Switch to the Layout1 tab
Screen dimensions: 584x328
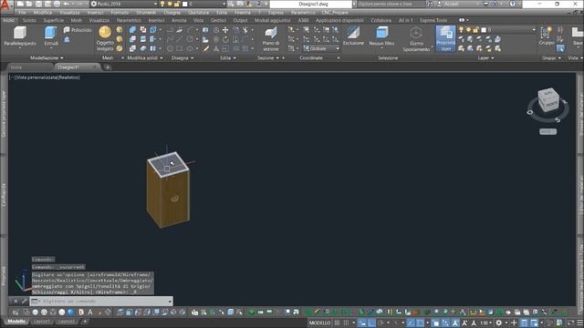(x=41, y=322)
